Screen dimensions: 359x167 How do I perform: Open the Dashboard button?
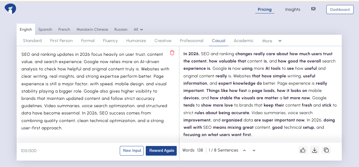tap(340, 9)
